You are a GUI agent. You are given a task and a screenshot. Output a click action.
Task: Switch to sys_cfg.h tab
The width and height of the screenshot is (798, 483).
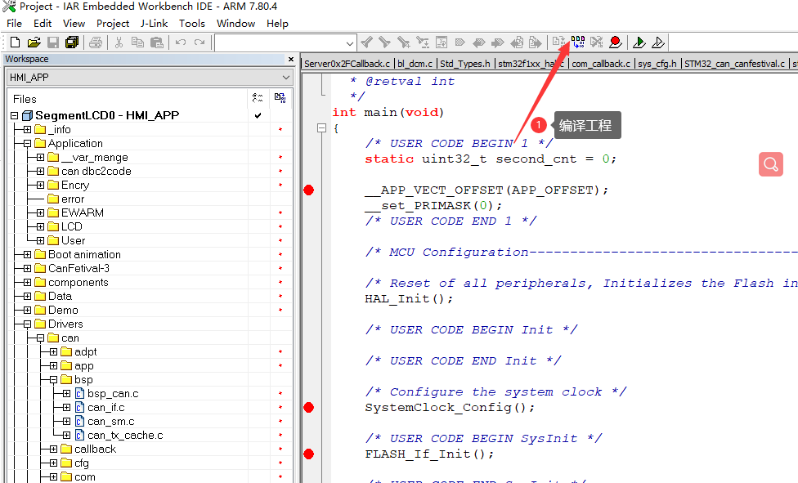[657, 64]
